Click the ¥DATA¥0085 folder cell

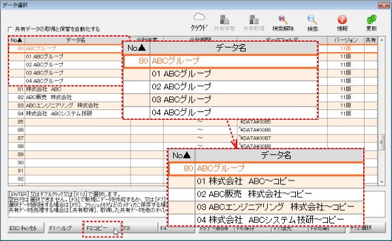coord(282,122)
